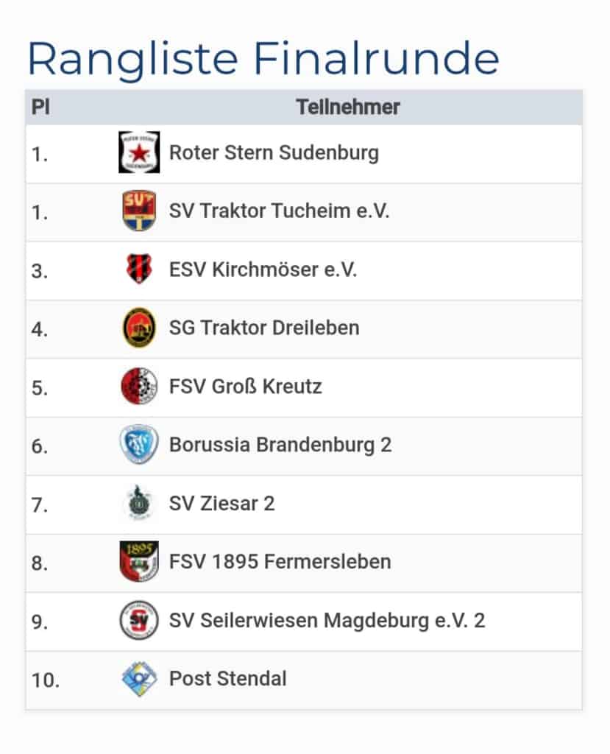Click the Pl column header
This screenshot has width=610, height=754.
coord(40,107)
